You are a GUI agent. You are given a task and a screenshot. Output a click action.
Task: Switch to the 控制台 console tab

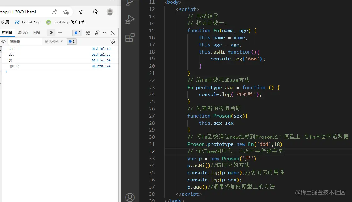[7, 33]
